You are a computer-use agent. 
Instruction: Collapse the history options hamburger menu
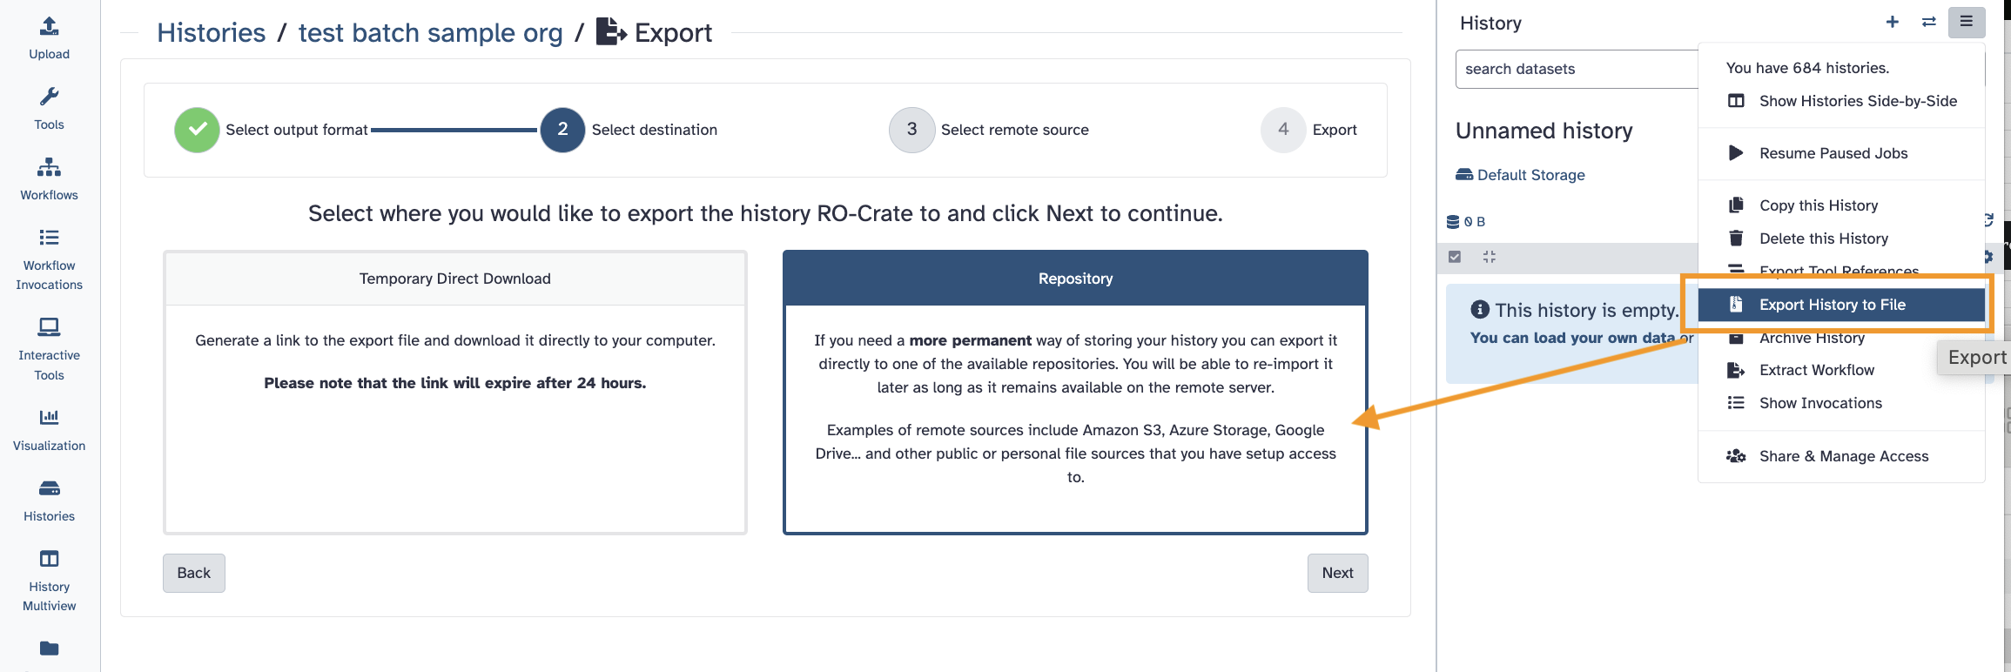(x=1967, y=23)
